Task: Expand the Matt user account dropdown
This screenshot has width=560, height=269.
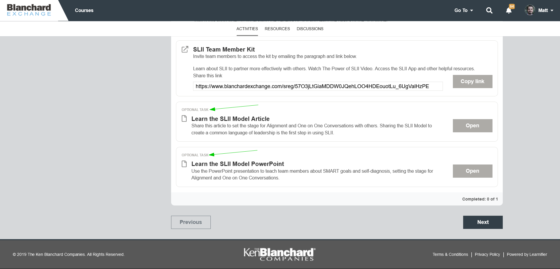Action: 546,10
